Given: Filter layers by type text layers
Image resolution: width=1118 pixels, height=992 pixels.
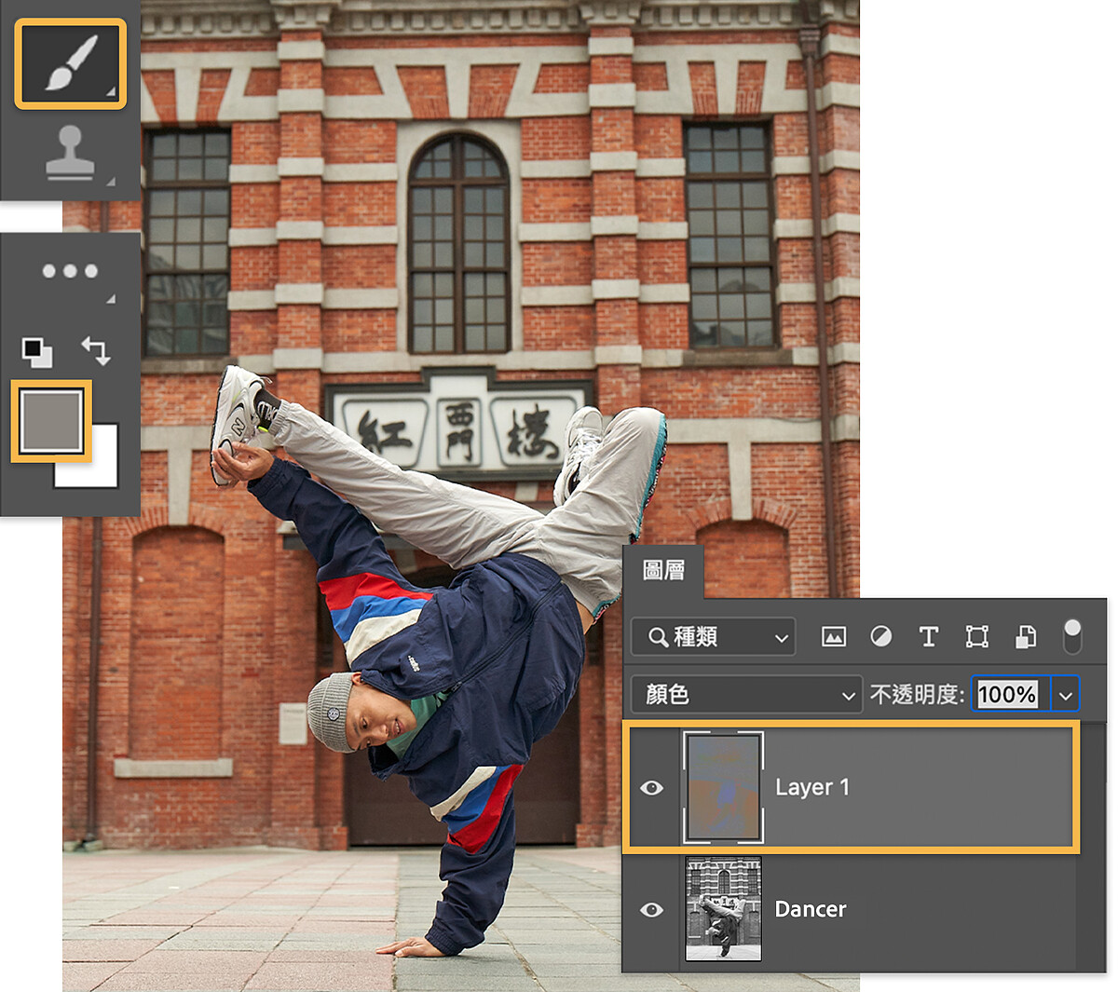Looking at the screenshot, I should tap(928, 637).
